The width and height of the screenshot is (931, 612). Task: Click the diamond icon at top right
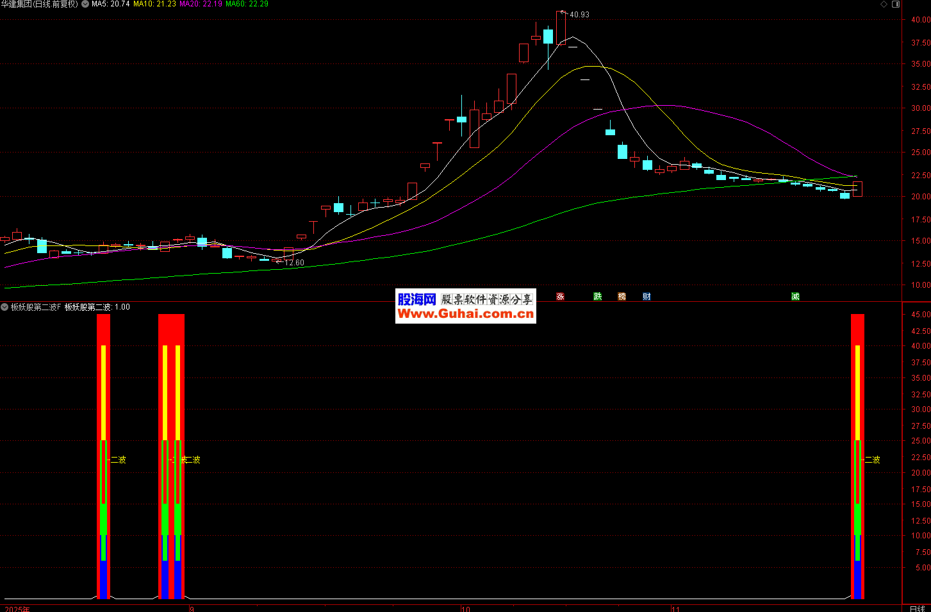[x=884, y=4]
